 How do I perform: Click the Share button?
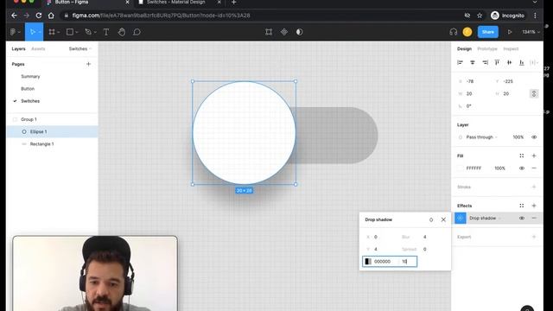[487, 32]
